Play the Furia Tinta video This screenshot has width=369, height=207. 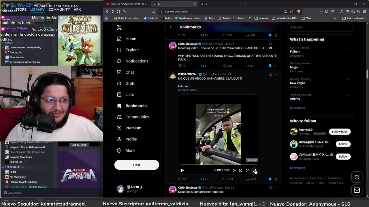click(182, 170)
